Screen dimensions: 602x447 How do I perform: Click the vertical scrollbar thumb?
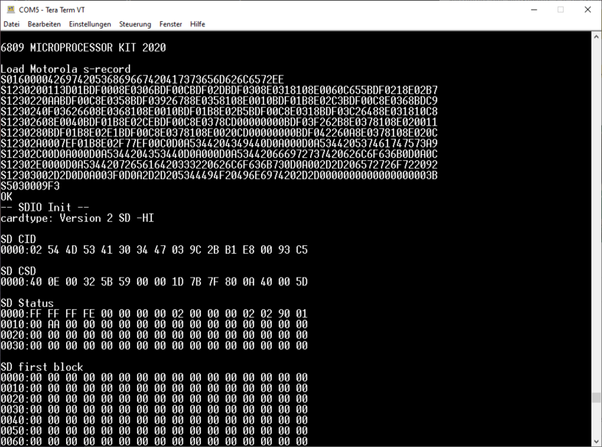point(596,397)
